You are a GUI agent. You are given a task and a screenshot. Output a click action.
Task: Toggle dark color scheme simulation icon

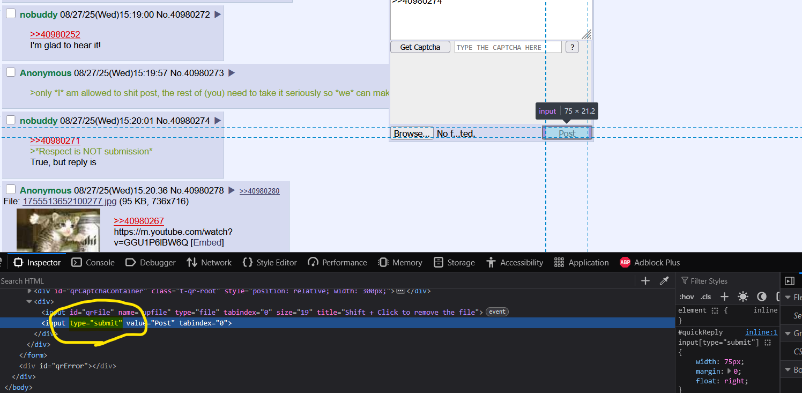click(x=762, y=296)
